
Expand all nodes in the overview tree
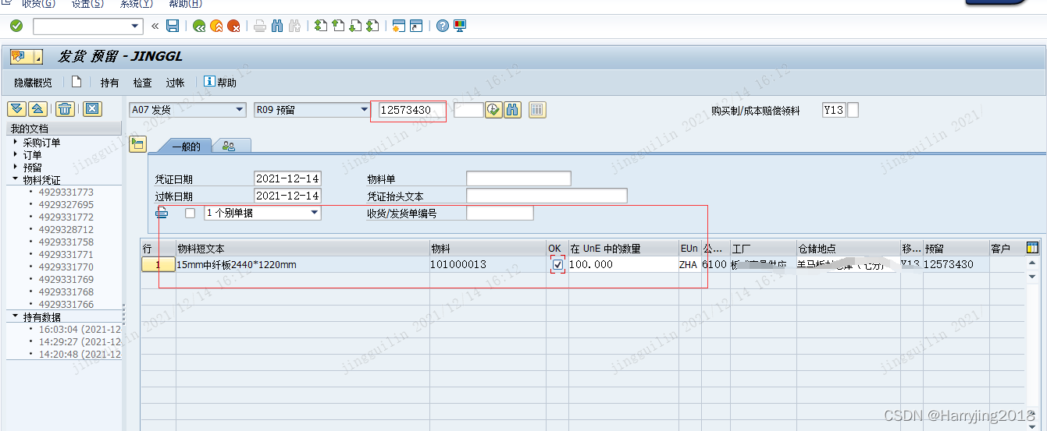tap(16, 109)
